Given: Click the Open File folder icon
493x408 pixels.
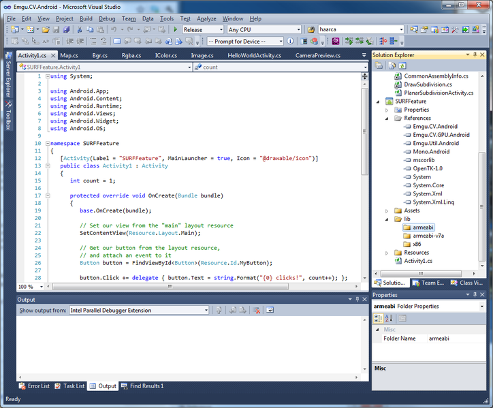Looking at the screenshot, I should point(46,29).
